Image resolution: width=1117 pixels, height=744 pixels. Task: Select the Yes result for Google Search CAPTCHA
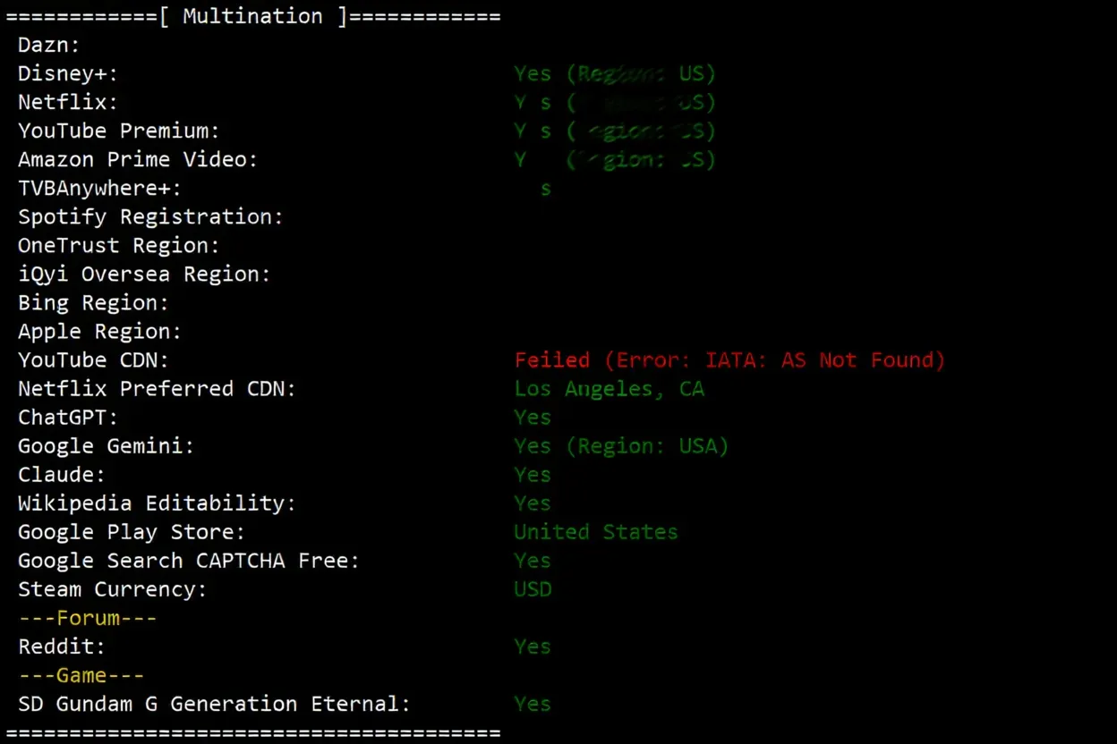tap(533, 560)
